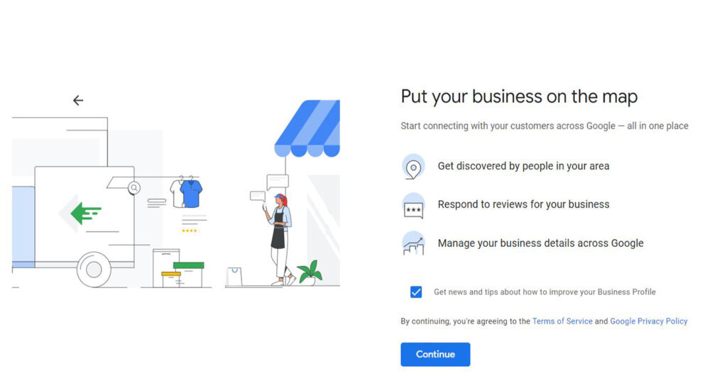This screenshot has height=391, width=727.
Task: Click 'Get discovered by people in your area'
Action: coord(523,166)
